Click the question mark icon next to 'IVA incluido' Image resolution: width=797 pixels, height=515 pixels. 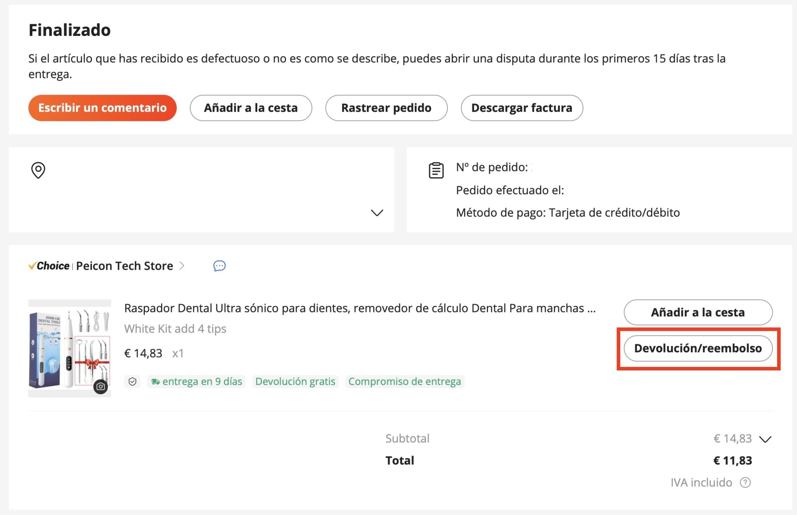tap(746, 483)
